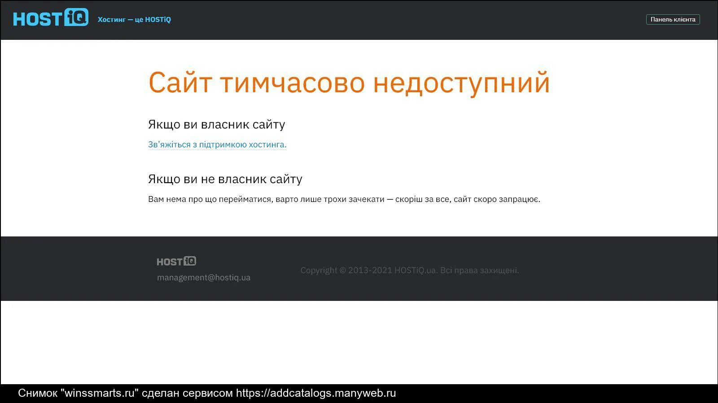This screenshot has width=718, height=403.
Task: Select the subheading 'Якщо ви не власник сайту'
Action: click(225, 179)
